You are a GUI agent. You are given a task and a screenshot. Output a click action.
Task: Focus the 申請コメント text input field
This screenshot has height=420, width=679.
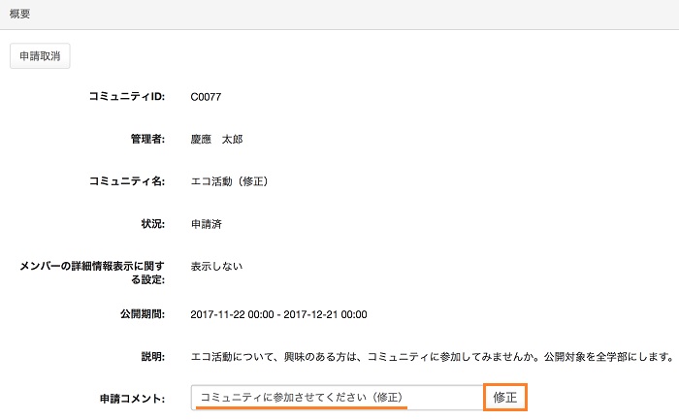tap(336, 398)
